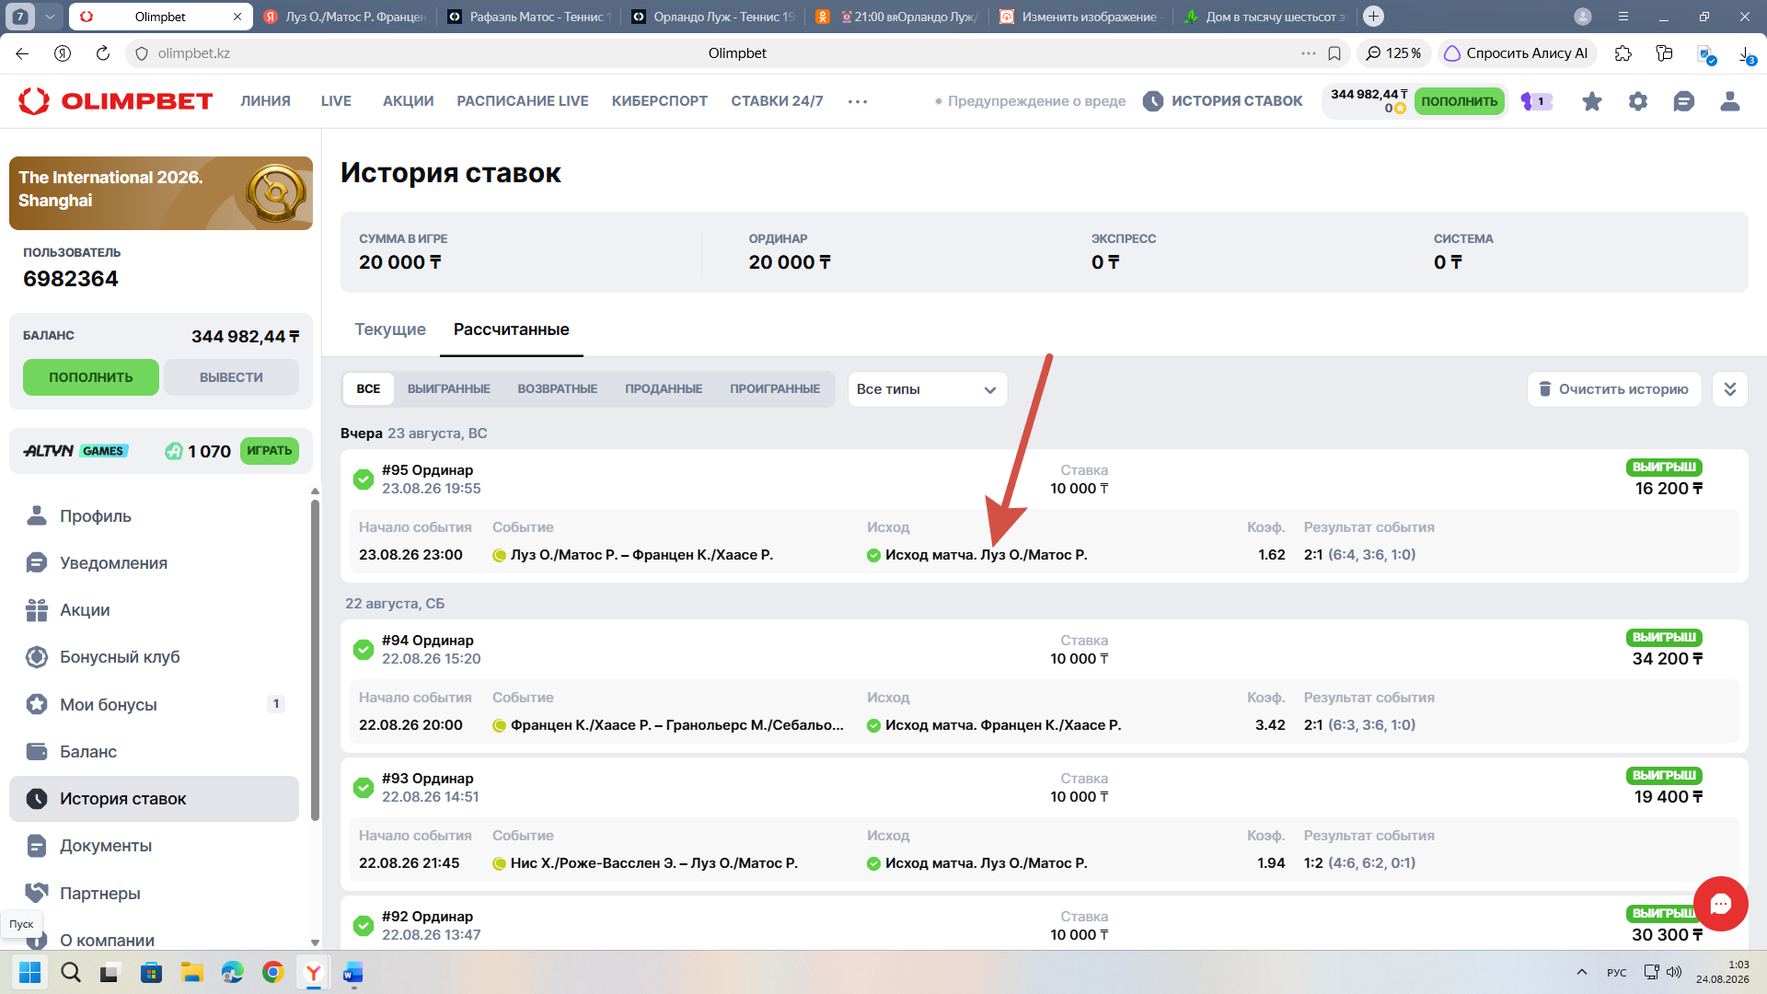Open Windows taskbar search
Image resolution: width=1767 pixels, height=994 pixels.
(x=71, y=972)
